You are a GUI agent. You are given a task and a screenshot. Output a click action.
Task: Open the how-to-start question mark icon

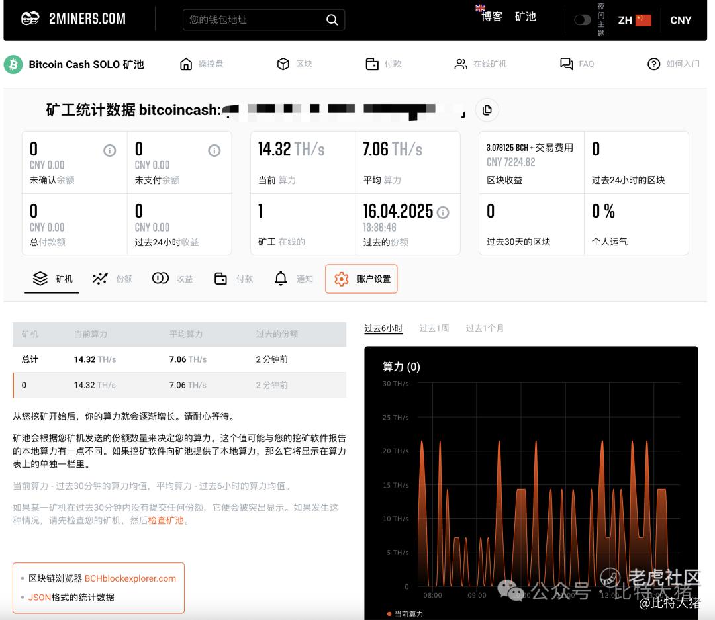pyautogui.click(x=654, y=64)
